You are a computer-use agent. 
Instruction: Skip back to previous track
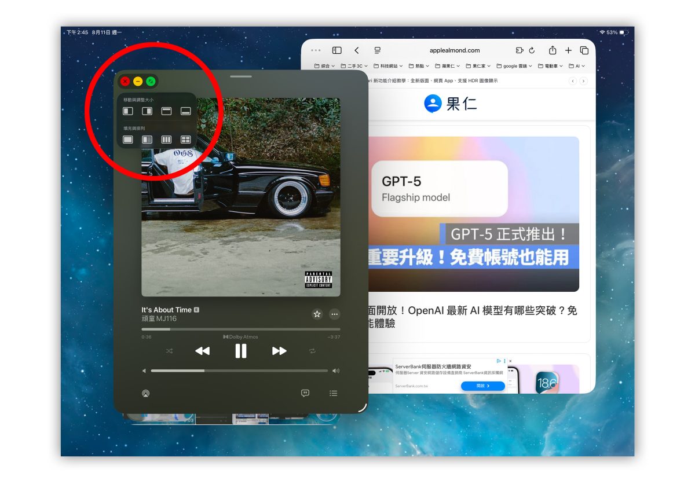[202, 351]
